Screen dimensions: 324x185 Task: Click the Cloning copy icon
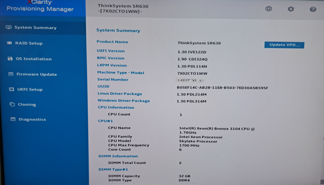pos(12,104)
